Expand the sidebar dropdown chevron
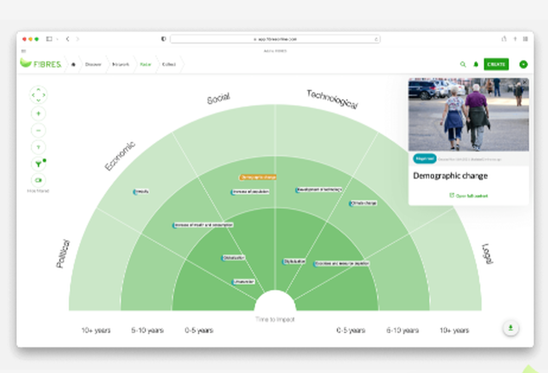 coord(57,39)
